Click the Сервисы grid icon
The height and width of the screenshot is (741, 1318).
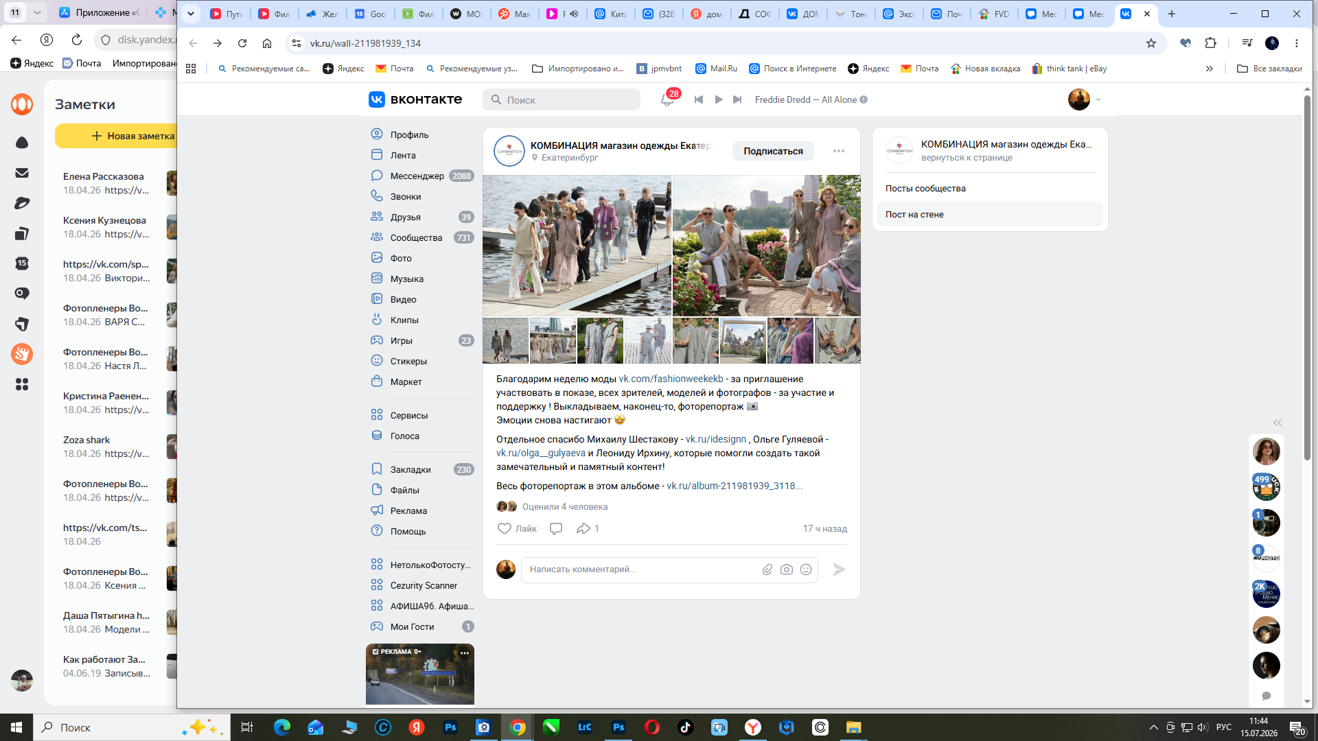pyautogui.click(x=377, y=415)
